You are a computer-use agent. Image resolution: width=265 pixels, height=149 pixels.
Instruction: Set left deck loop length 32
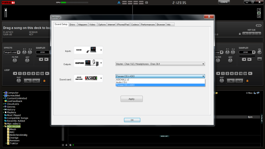click(x=42, y=74)
